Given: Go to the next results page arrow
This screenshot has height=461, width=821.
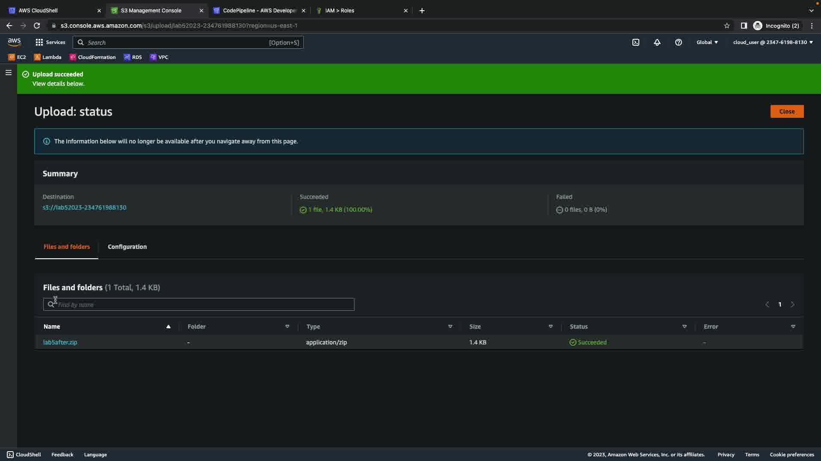Looking at the screenshot, I should 792,305.
